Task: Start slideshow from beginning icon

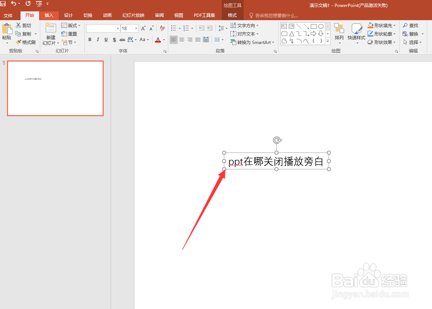Action: [39, 4]
